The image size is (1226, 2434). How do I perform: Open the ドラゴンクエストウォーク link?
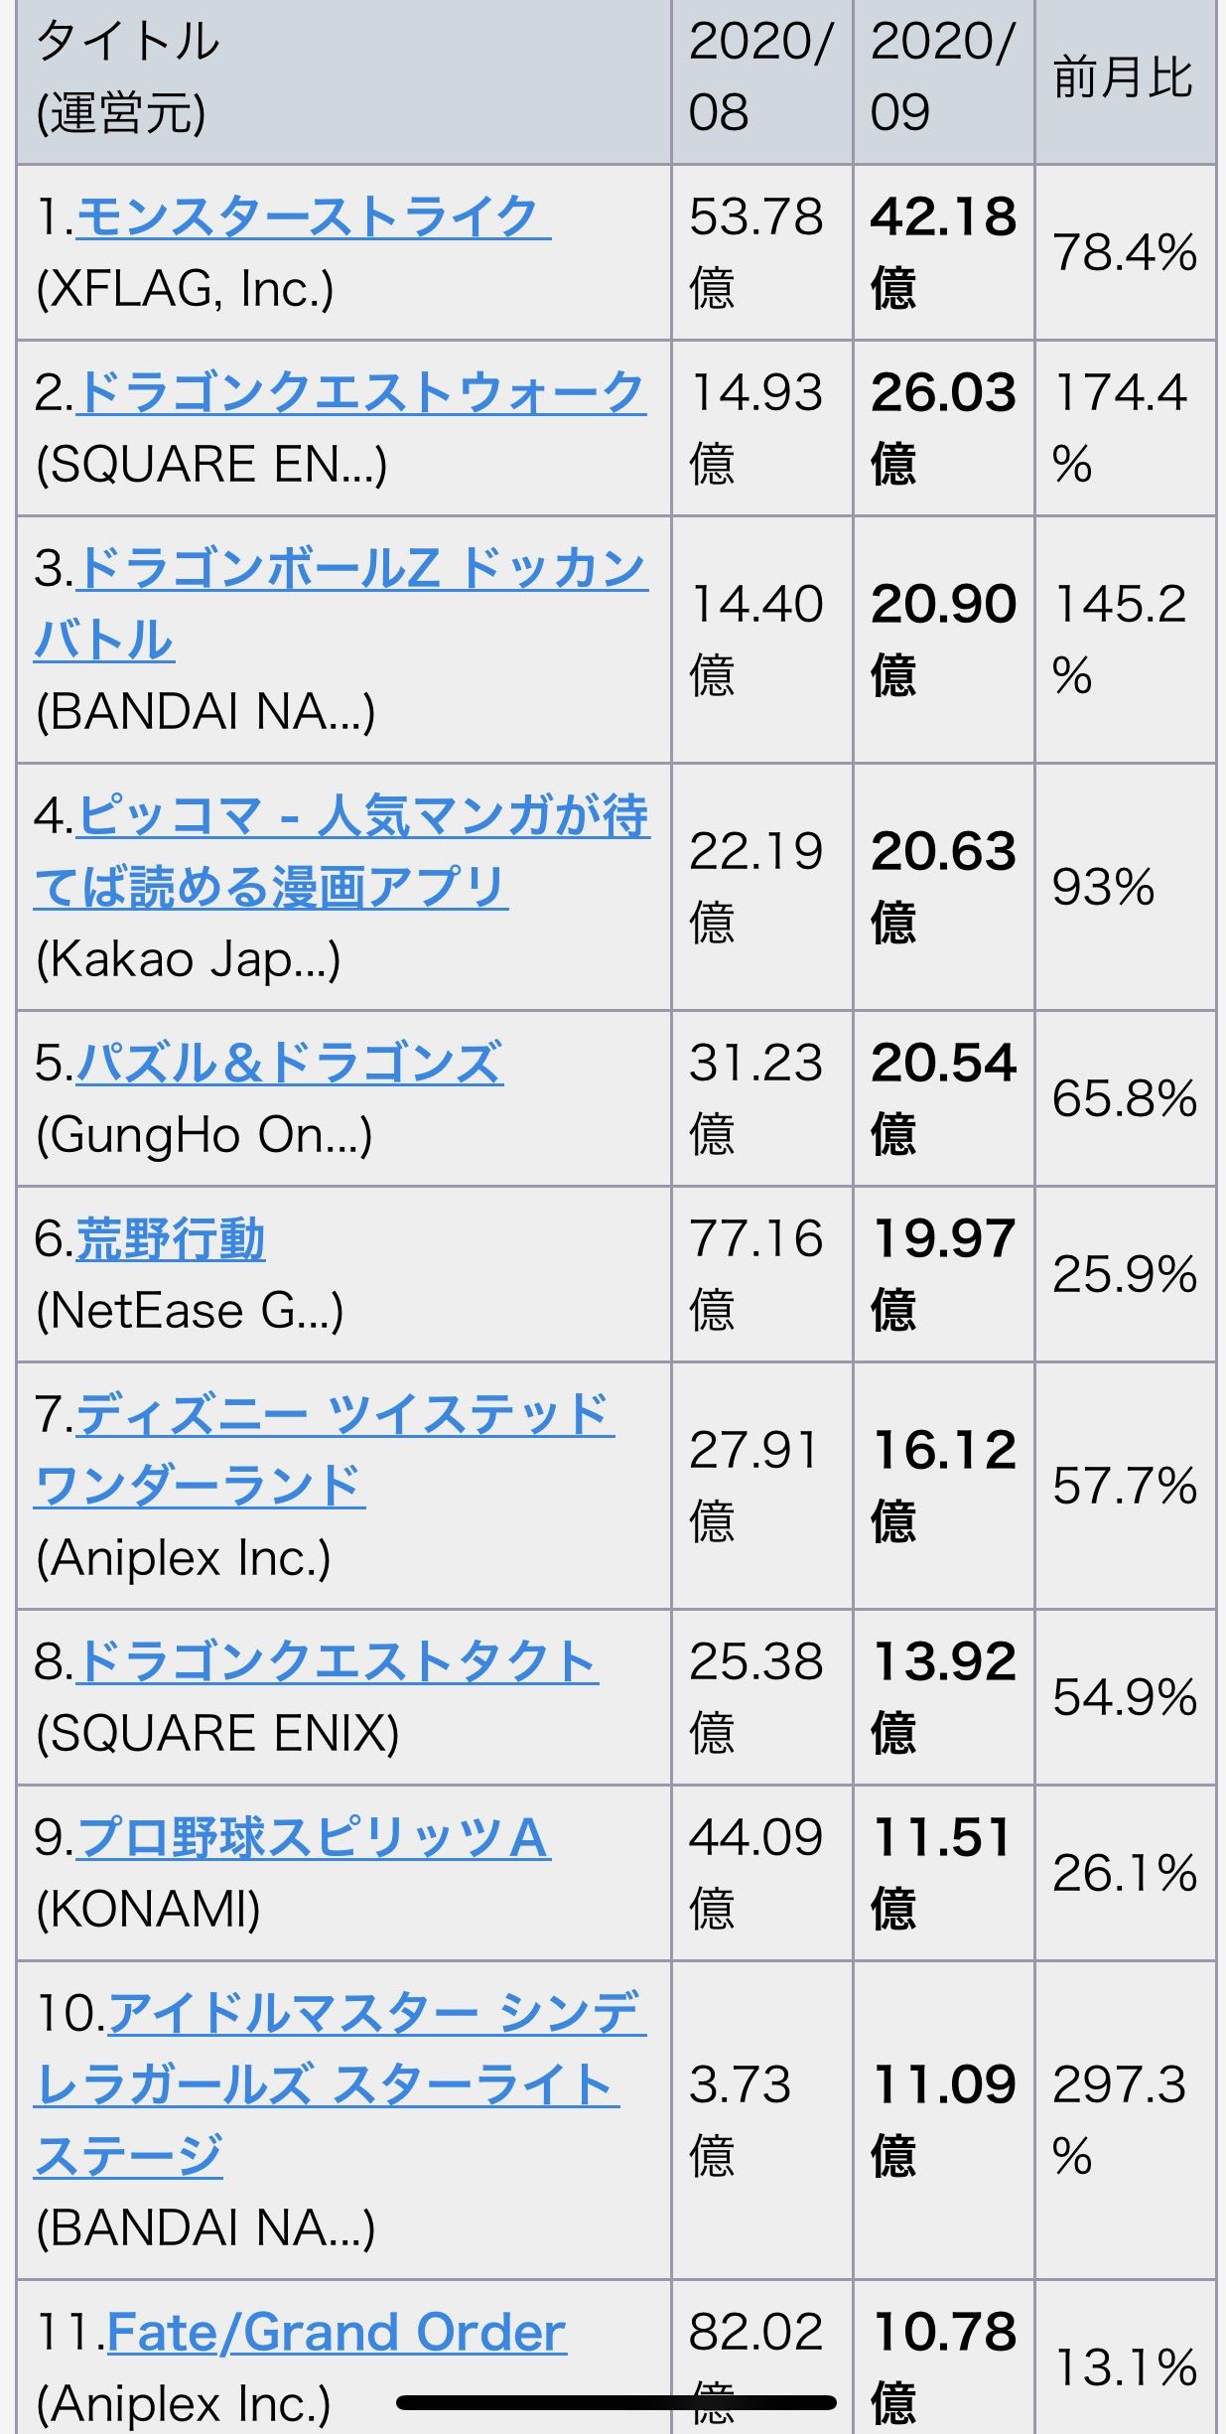pos(362,393)
